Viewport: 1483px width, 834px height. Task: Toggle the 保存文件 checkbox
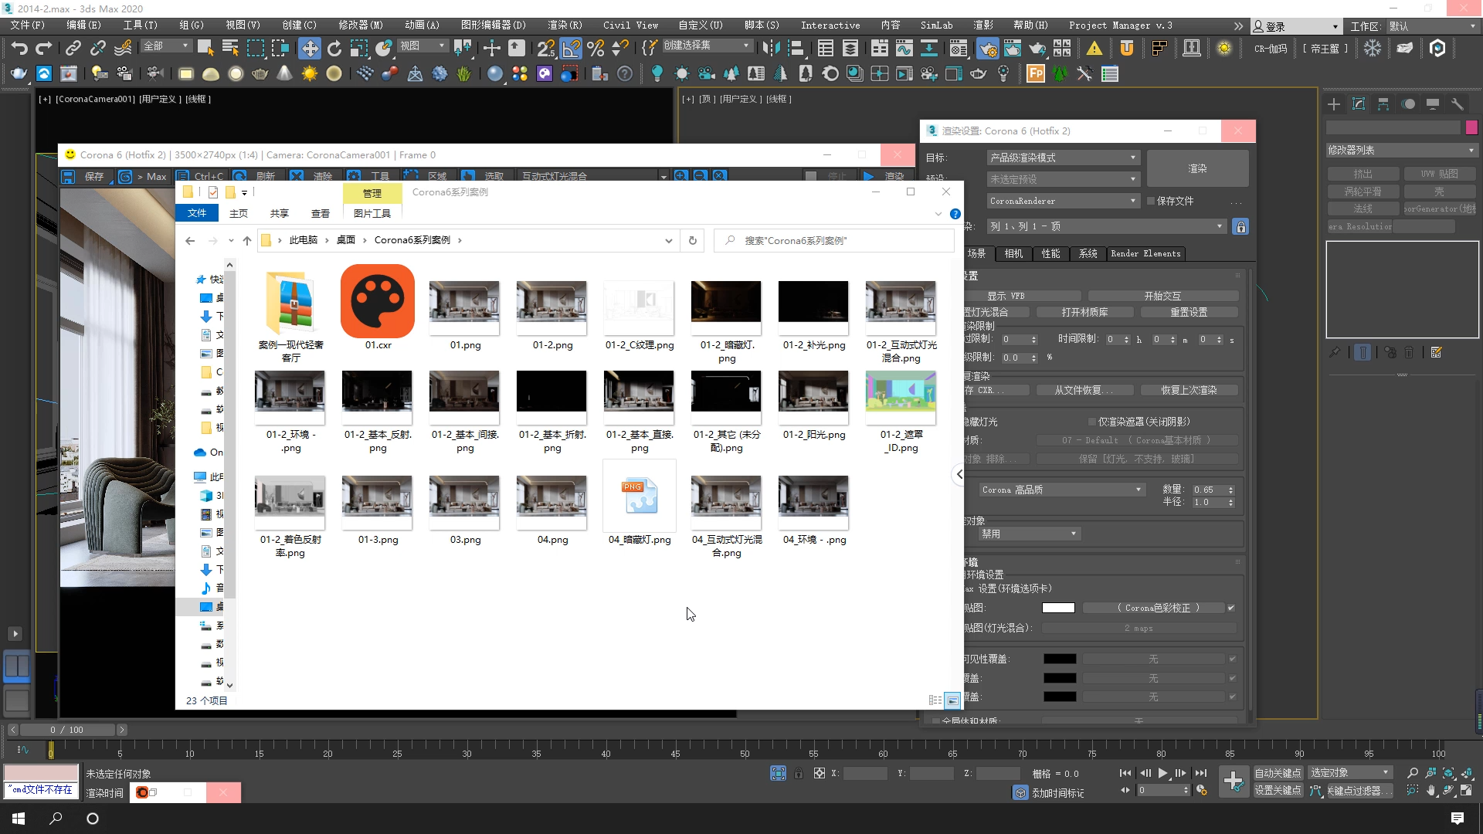click(x=1151, y=201)
